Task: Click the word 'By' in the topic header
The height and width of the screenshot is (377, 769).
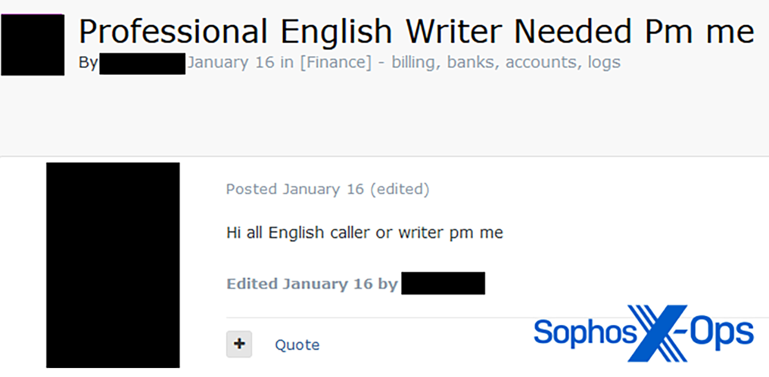Action: click(88, 63)
